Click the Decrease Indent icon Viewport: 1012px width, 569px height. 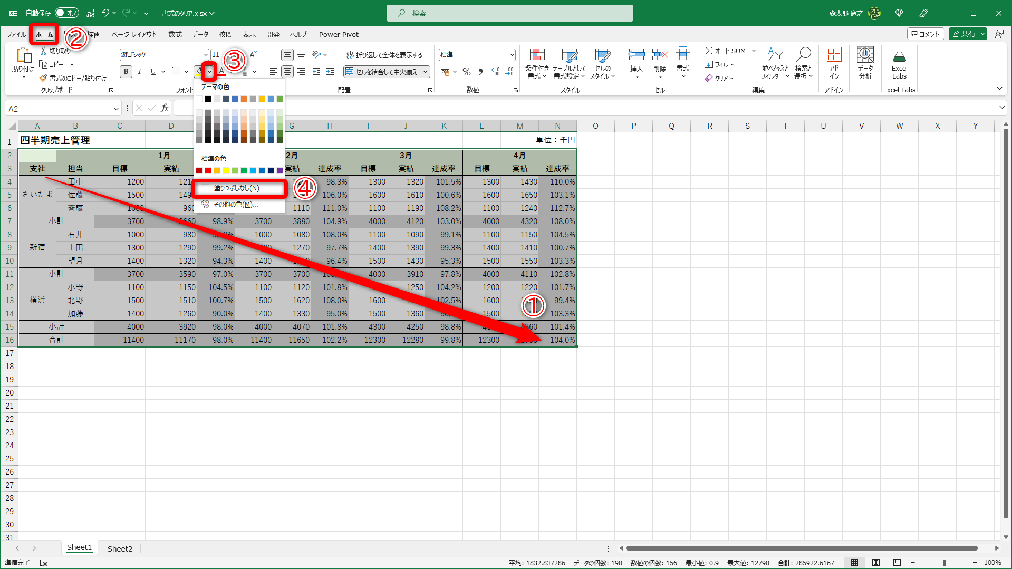316,72
